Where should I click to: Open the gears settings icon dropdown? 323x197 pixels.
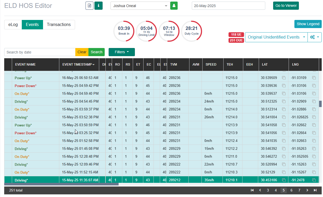click(315, 37)
